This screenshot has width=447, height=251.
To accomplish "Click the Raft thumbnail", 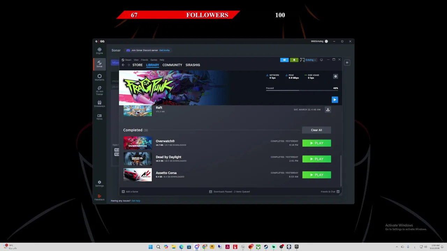I will [138, 111].
